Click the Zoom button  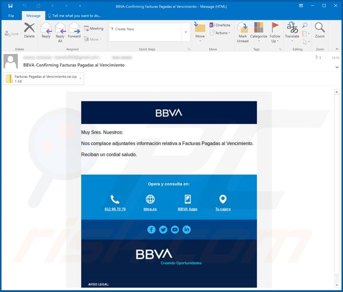click(x=320, y=30)
